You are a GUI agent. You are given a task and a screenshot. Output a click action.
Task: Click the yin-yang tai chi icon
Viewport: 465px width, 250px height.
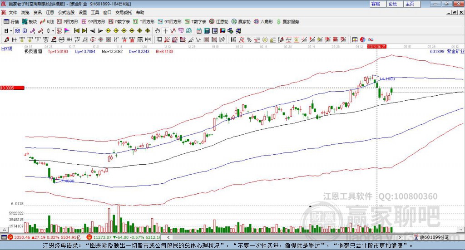coord(362,39)
